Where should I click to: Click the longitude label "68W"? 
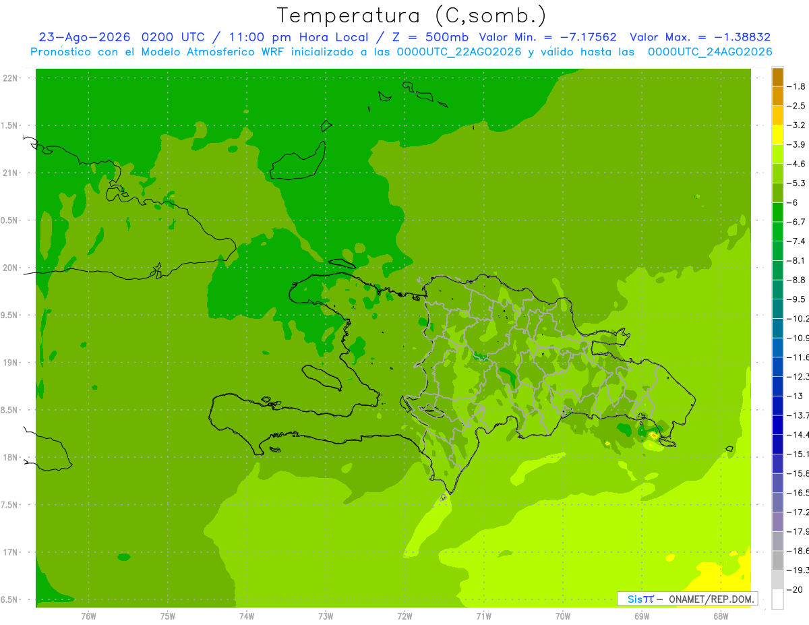click(x=721, y=616)
